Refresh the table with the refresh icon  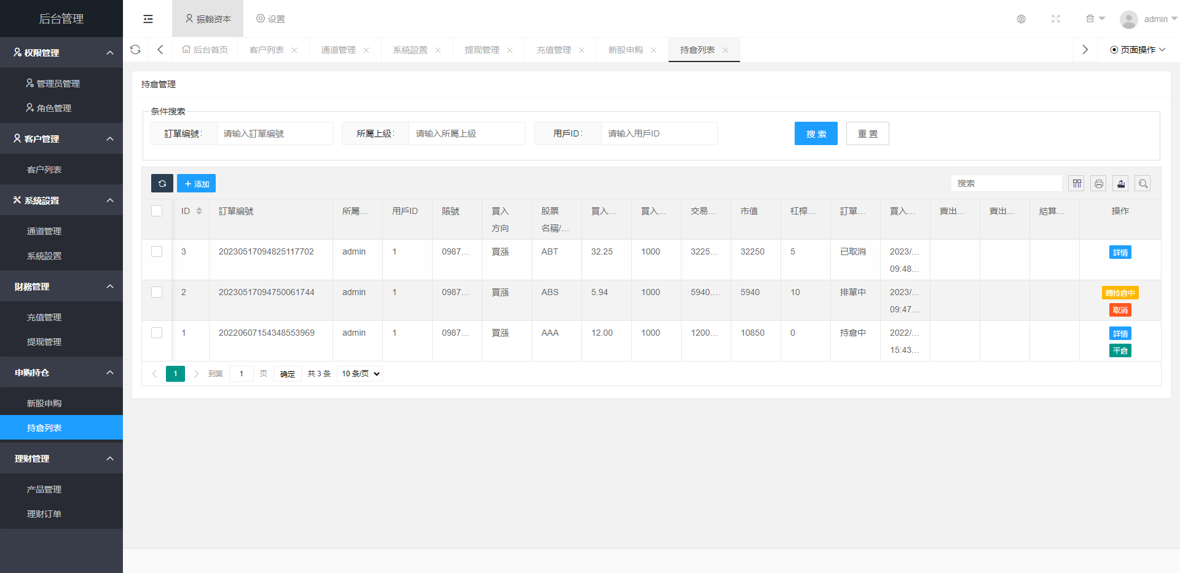click(162, 183)
